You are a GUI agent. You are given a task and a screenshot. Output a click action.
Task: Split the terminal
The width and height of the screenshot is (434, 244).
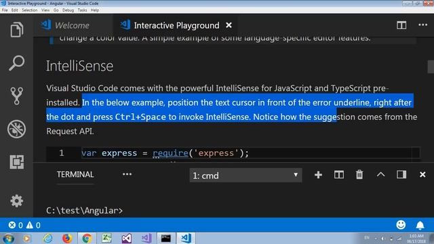pos(339,175)
